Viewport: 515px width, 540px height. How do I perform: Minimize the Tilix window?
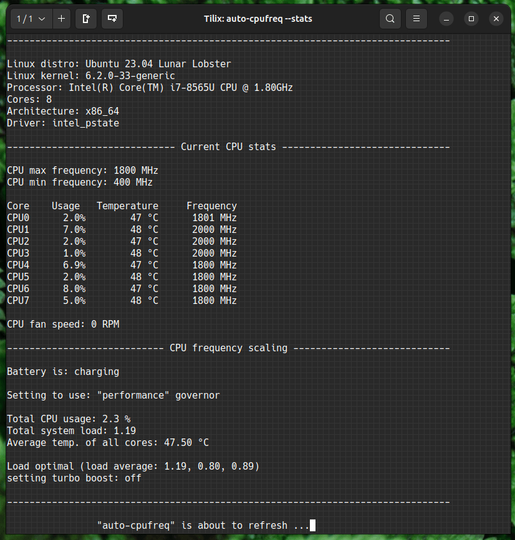tap(446, 19)
